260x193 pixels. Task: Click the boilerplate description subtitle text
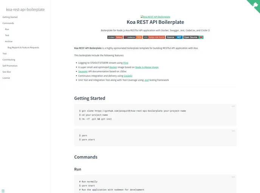coord(155,31)
